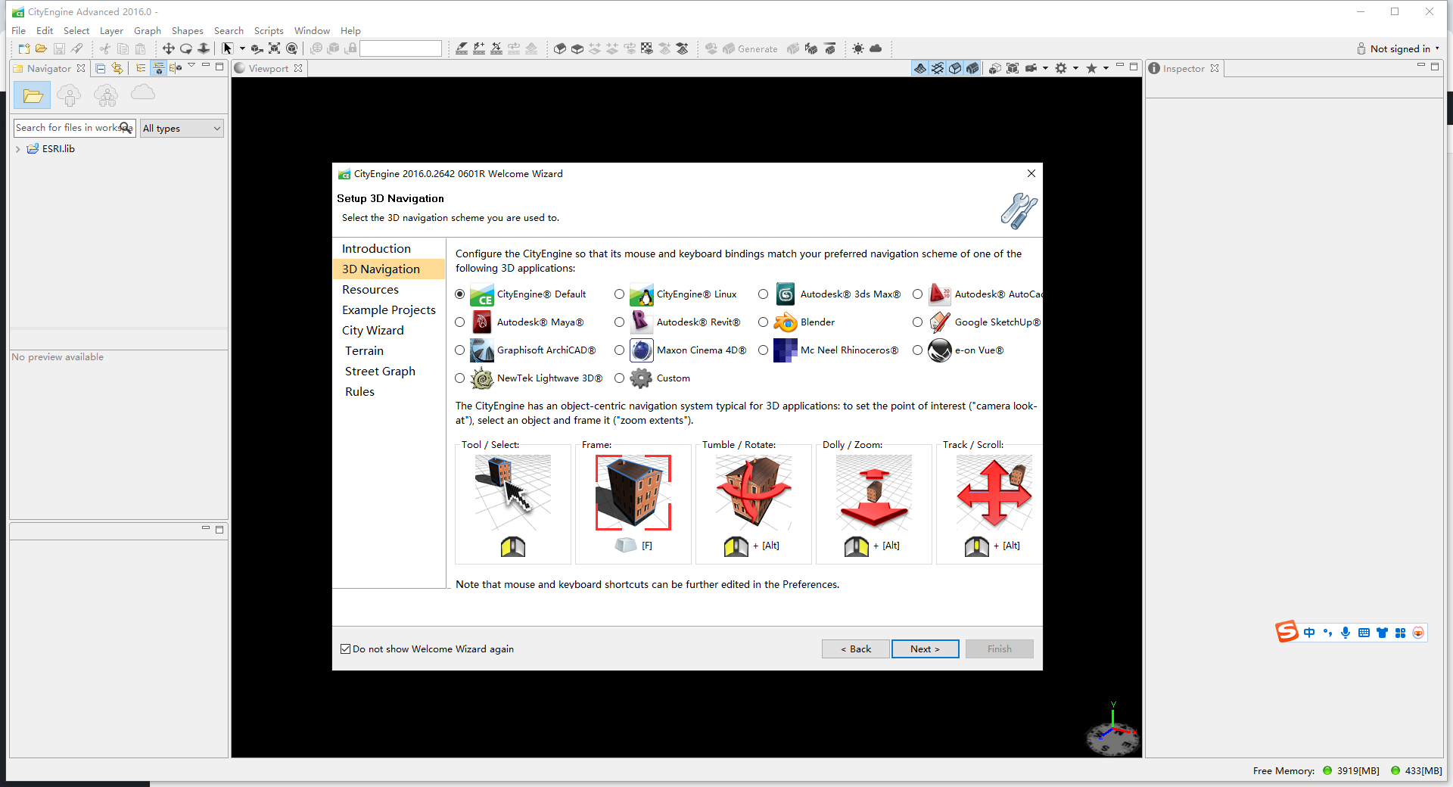Click the isolate selection viewport icon

click(x=995, y=68)
